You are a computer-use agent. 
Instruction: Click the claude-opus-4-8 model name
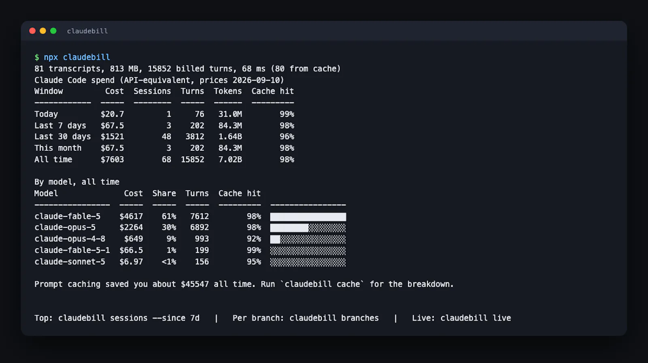pos(70,239)
